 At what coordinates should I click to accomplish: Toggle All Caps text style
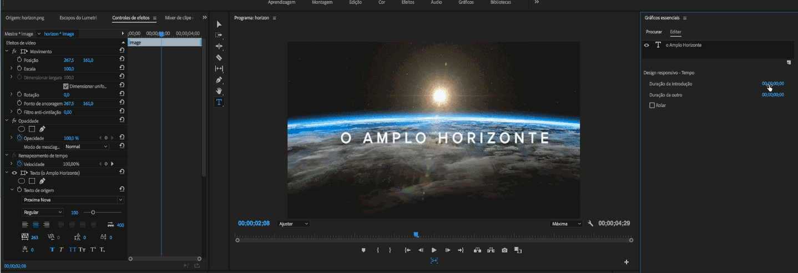click(x=73, y=250)
